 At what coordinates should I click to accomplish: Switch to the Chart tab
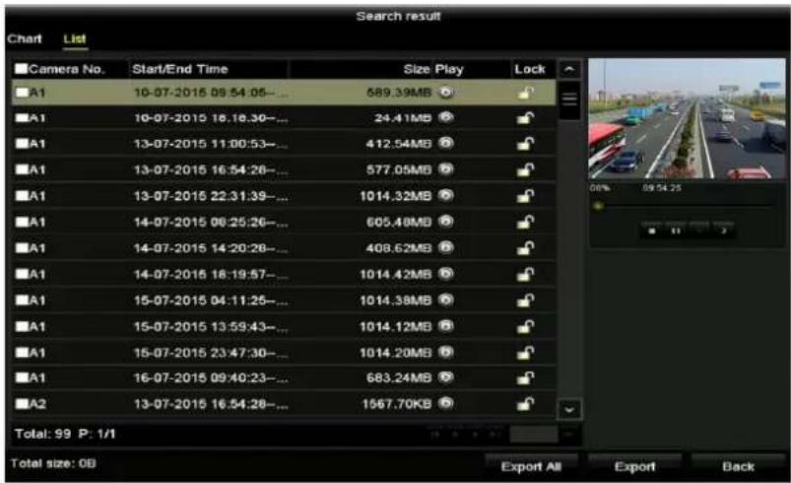(x=25, y=38)
